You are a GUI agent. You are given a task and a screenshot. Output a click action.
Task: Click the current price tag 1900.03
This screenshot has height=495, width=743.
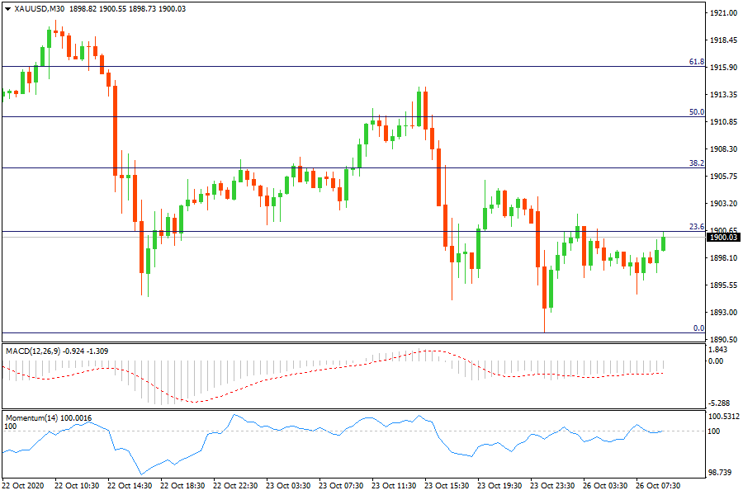pyautogui.click(x=723, y=238)
